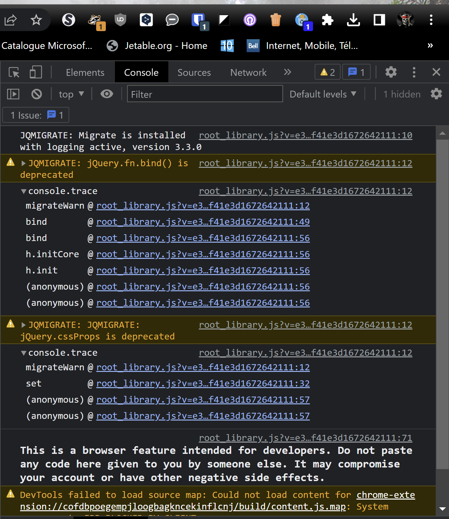Open the Chrome three-dot menu
The width and height of the screenshot is (449, 519).
click(x=431, y=20)
